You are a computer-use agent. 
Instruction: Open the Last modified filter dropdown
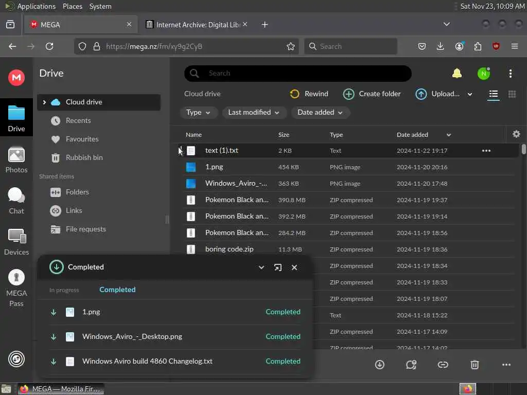point(254,113)
